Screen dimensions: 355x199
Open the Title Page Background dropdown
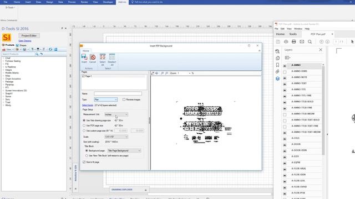pos(124,150)
